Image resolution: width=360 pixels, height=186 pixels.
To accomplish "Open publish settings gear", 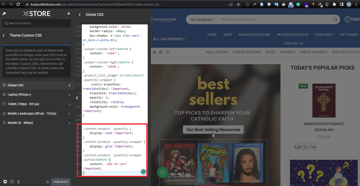I will (x=48, y=182).
